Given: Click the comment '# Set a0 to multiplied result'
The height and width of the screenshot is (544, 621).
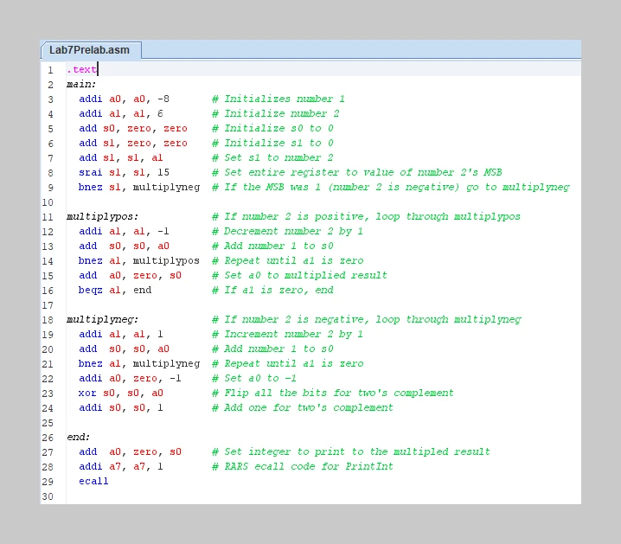Looking at the screenshot, I should 299,275.
